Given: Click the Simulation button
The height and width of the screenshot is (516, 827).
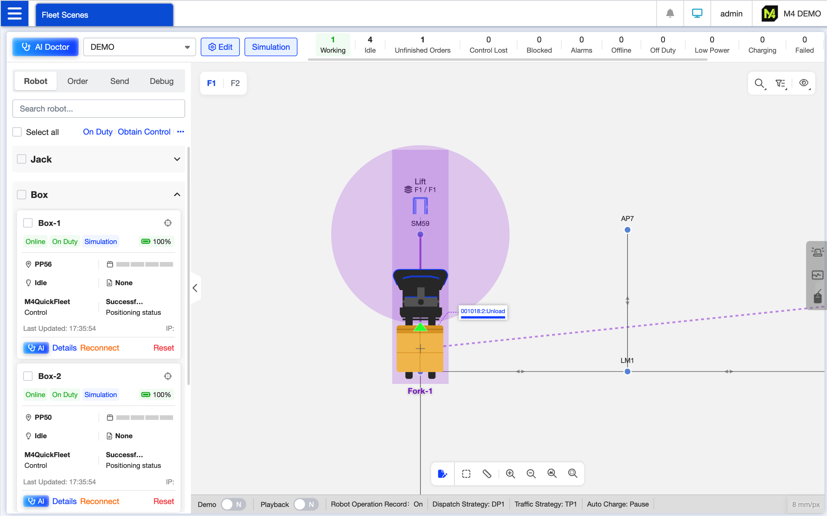Looking at the screenshot, I should 271,47.
